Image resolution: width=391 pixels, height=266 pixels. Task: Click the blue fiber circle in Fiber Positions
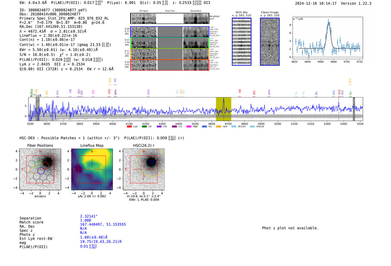click(41, 171)
